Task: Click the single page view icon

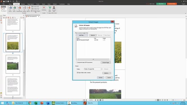Action: 156,100
